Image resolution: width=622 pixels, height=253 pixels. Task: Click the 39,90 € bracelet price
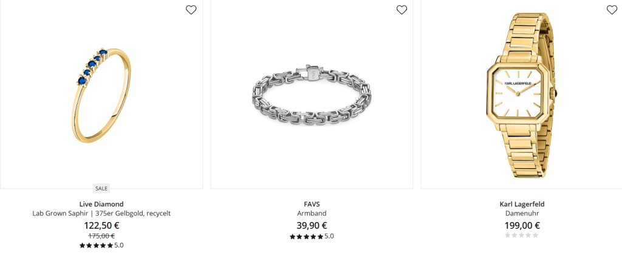pos(312,226)
